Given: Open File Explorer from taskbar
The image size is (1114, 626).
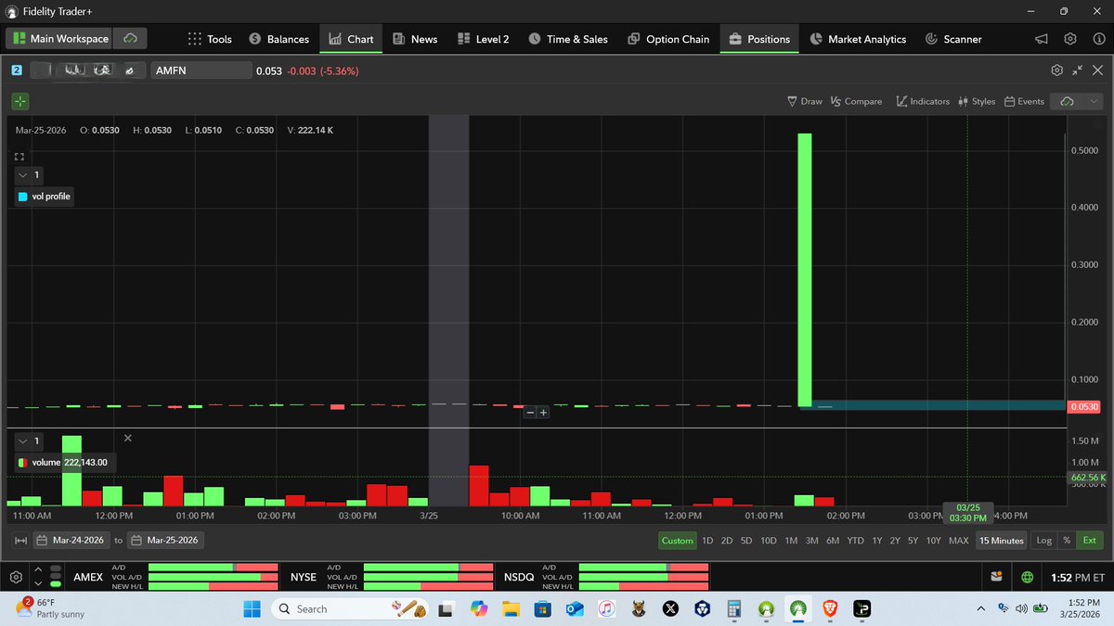Looking at the screenshot, I should tap(510, 608).
